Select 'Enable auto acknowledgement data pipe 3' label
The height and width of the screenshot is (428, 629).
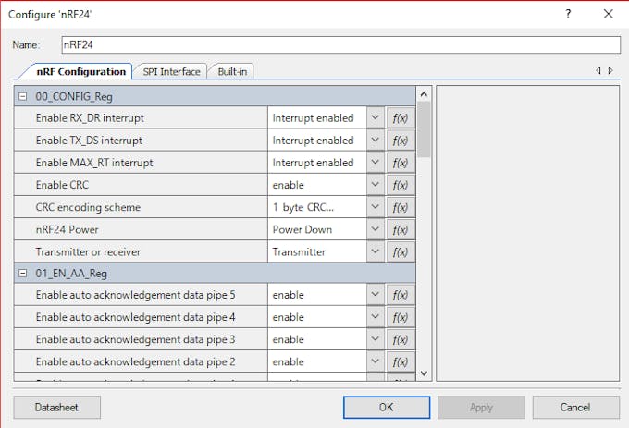pos(136,339)
